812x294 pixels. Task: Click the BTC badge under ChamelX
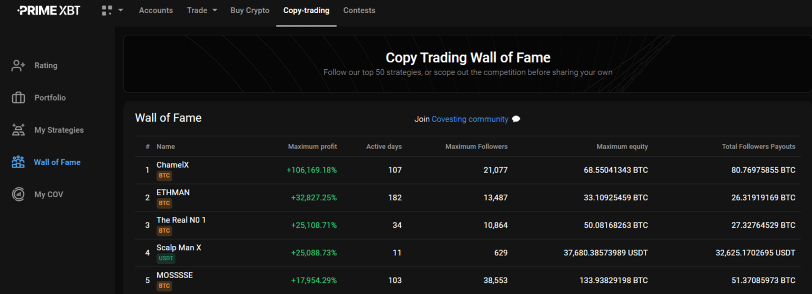click(164, 176)
